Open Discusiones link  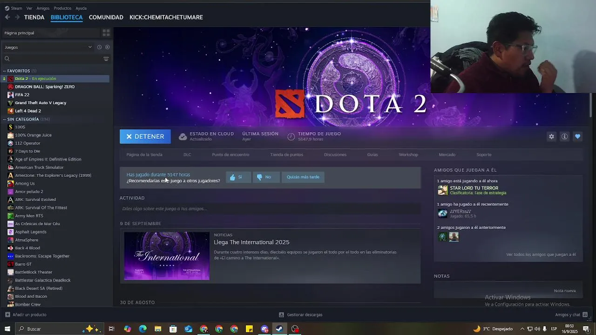point(335,154)
